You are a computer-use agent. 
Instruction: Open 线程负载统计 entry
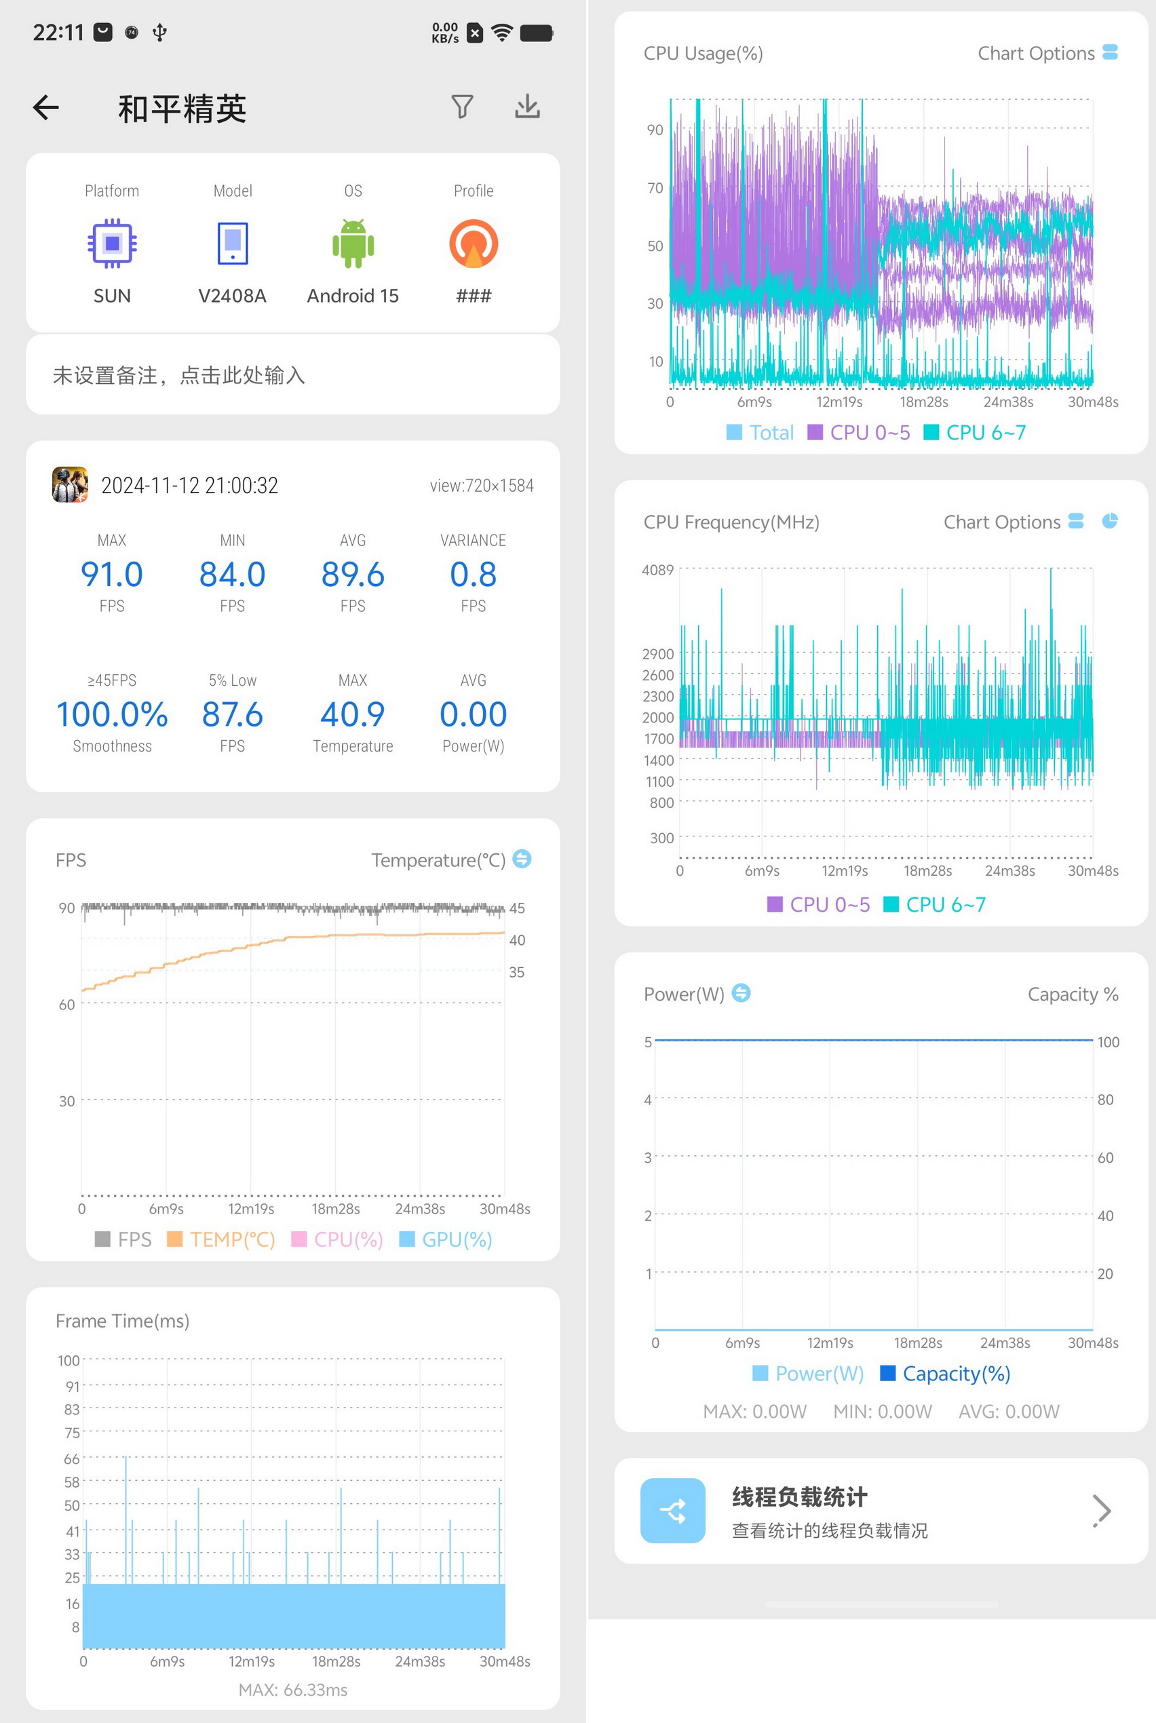pyautogui.click(x=881, y=1511)
